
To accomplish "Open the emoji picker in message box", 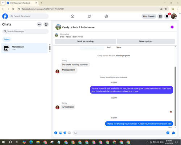I will pyautogui.click(x=168, y=133).
